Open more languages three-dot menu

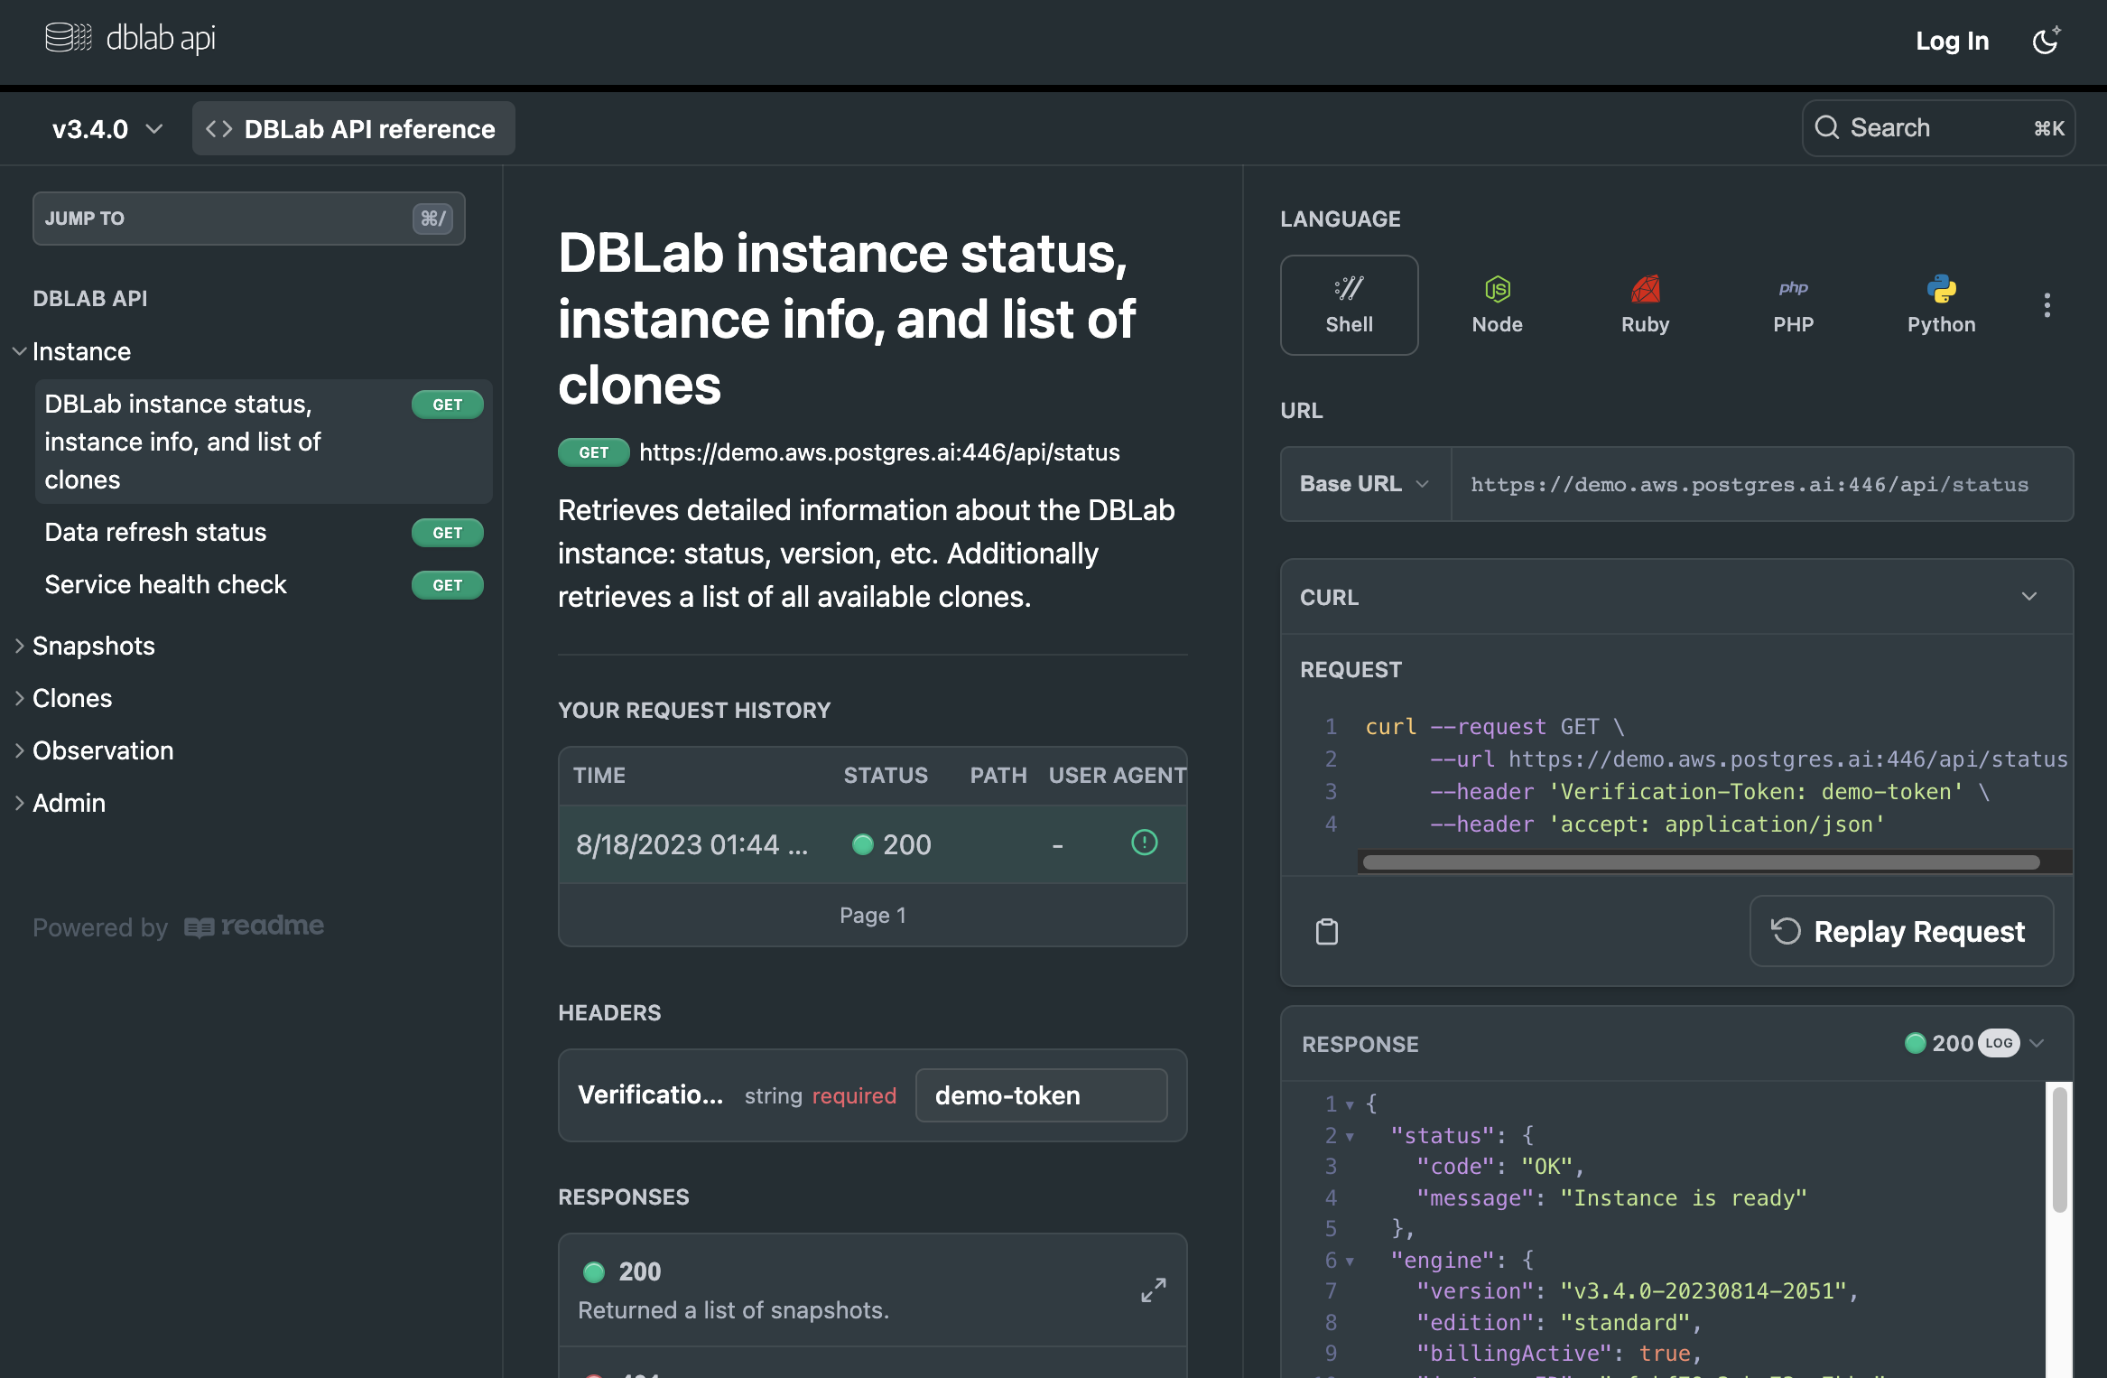point(2047,305)
